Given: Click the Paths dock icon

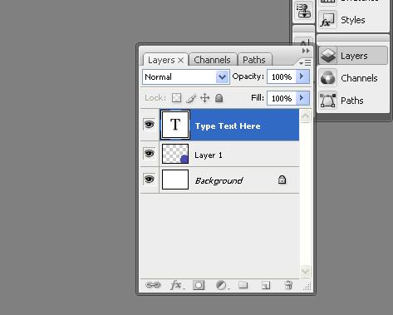Looking at the screenshot, I should tap(328, 101).
